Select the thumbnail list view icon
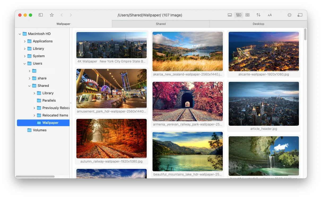Viewport: 322px width, 198px height. [x=238, y=15]
